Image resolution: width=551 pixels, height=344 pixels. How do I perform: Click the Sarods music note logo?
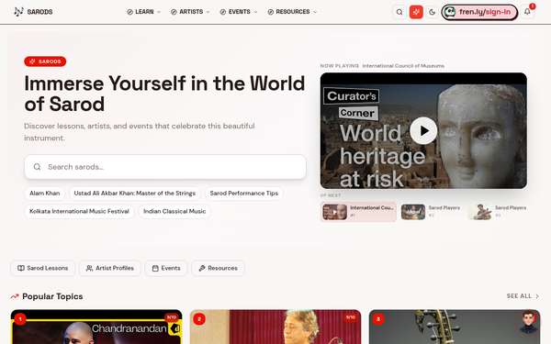coord(18,12)
